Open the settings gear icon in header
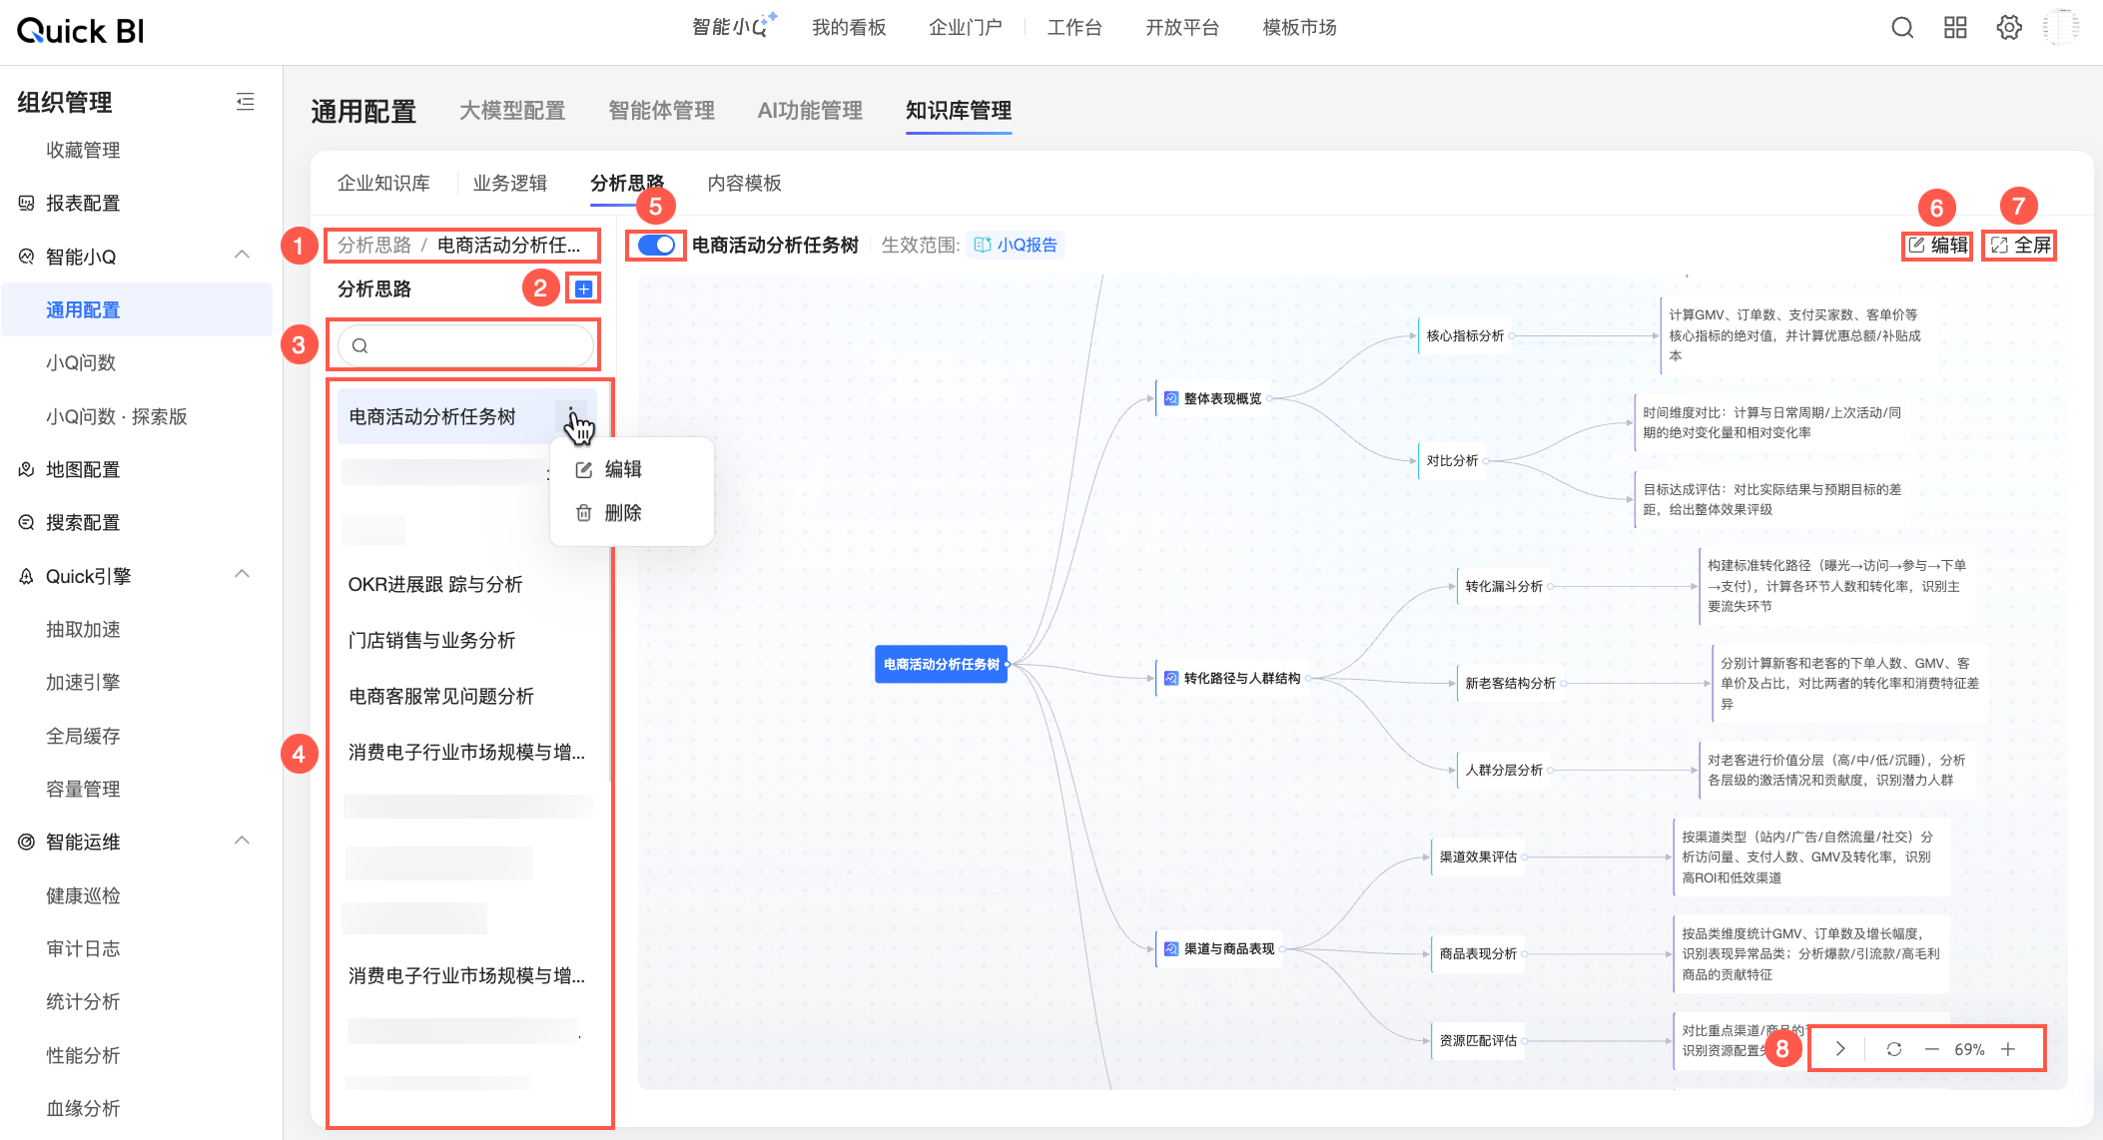 (2009, 28)
